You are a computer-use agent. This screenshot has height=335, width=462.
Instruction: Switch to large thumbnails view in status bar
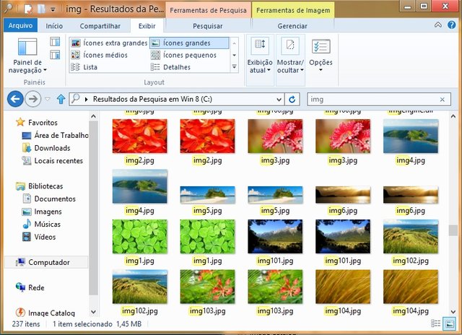click(450, 324)
